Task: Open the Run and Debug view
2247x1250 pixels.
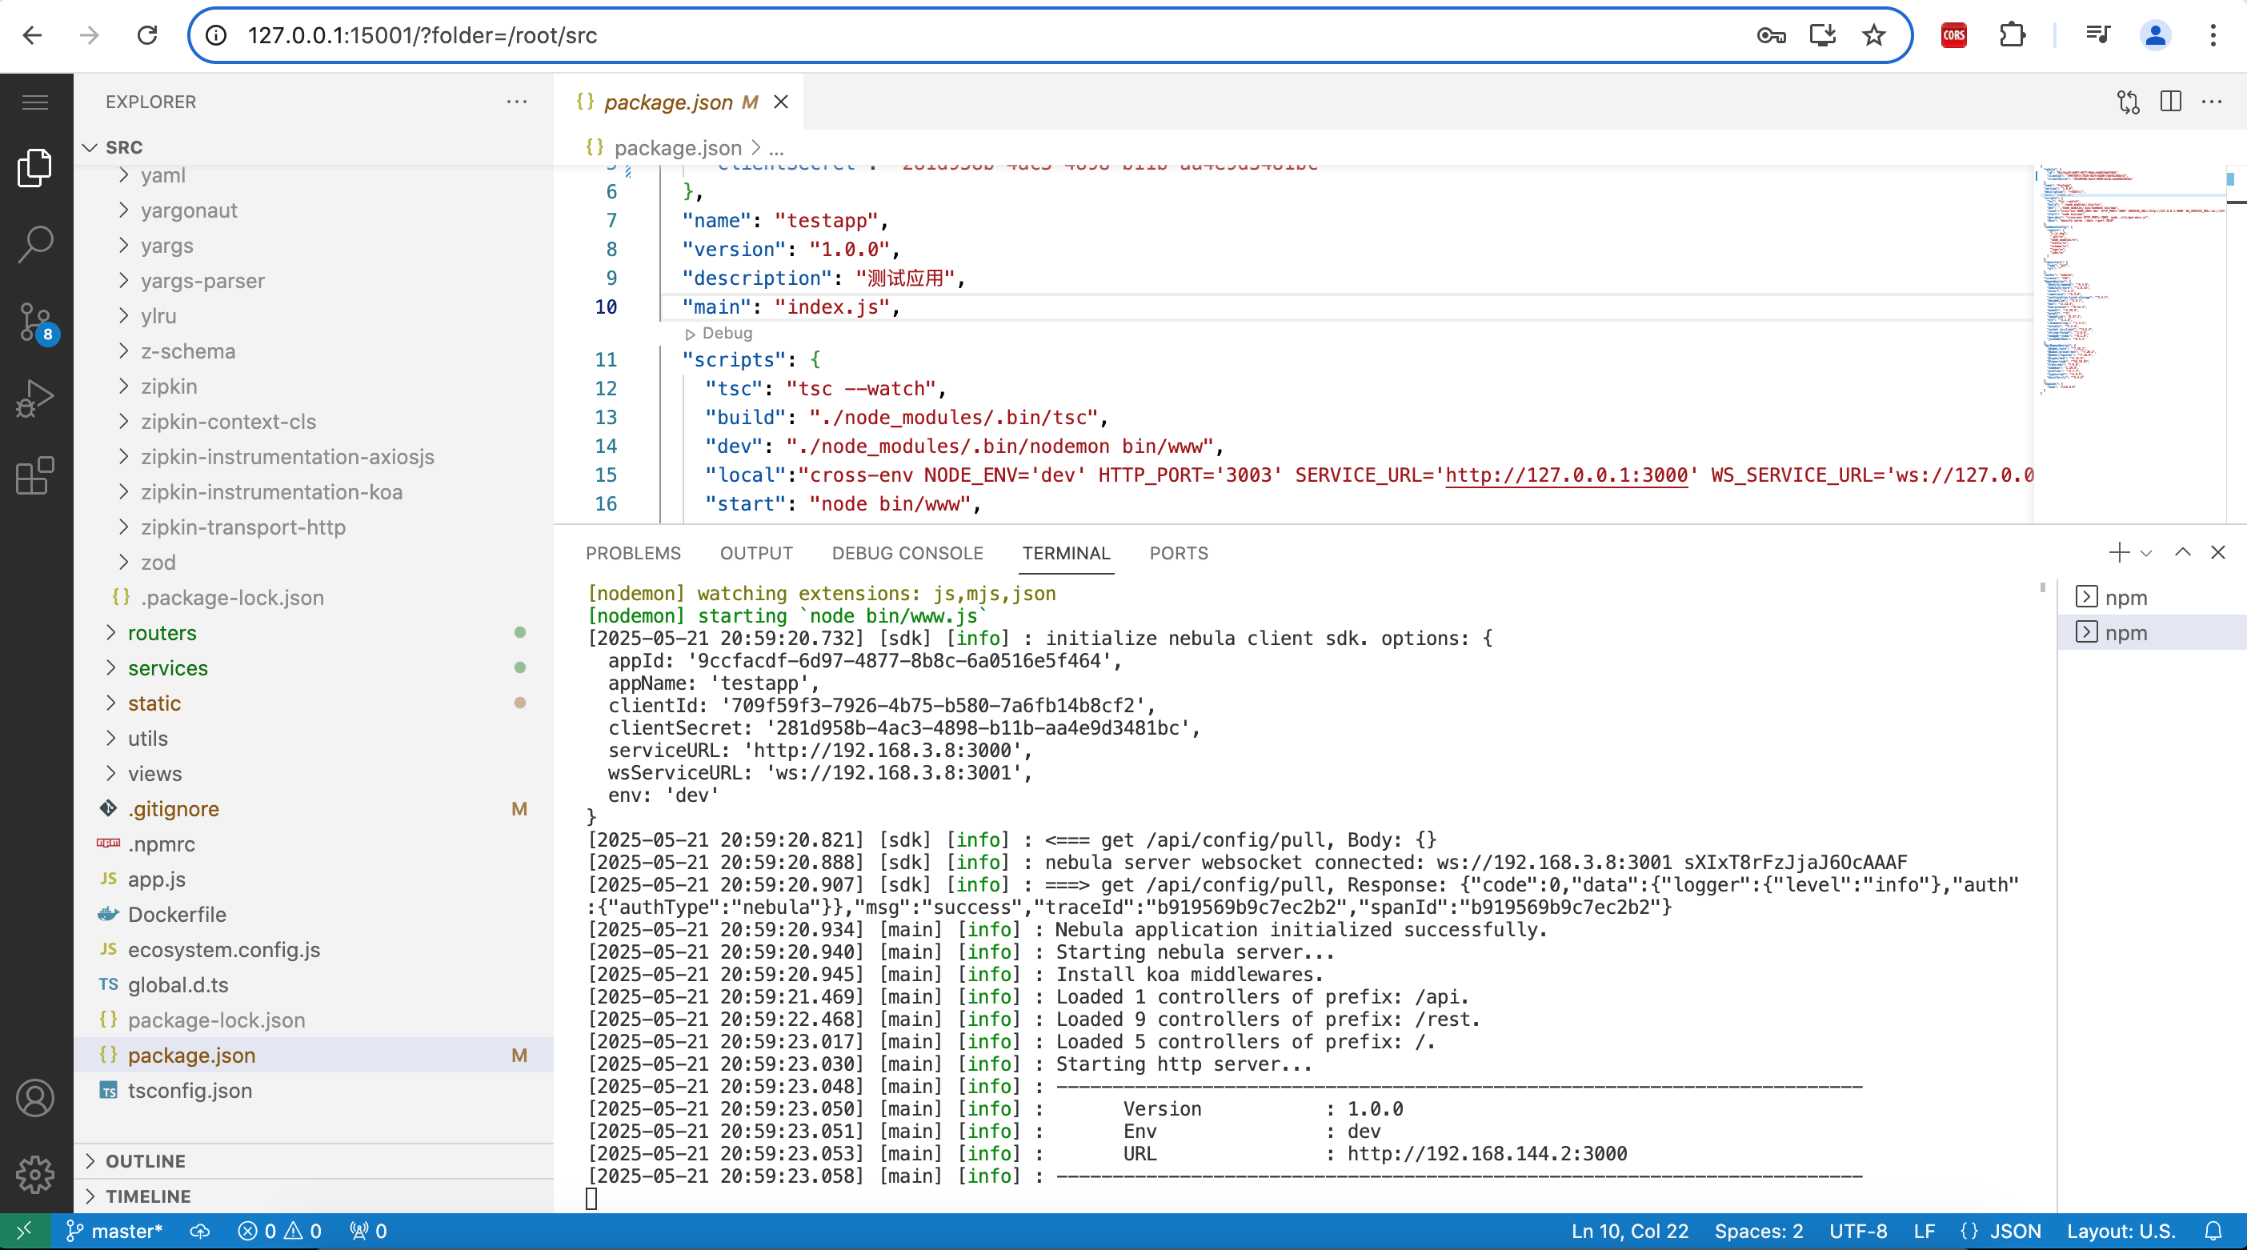Action: pyautogui.click(x=35, y=398)
